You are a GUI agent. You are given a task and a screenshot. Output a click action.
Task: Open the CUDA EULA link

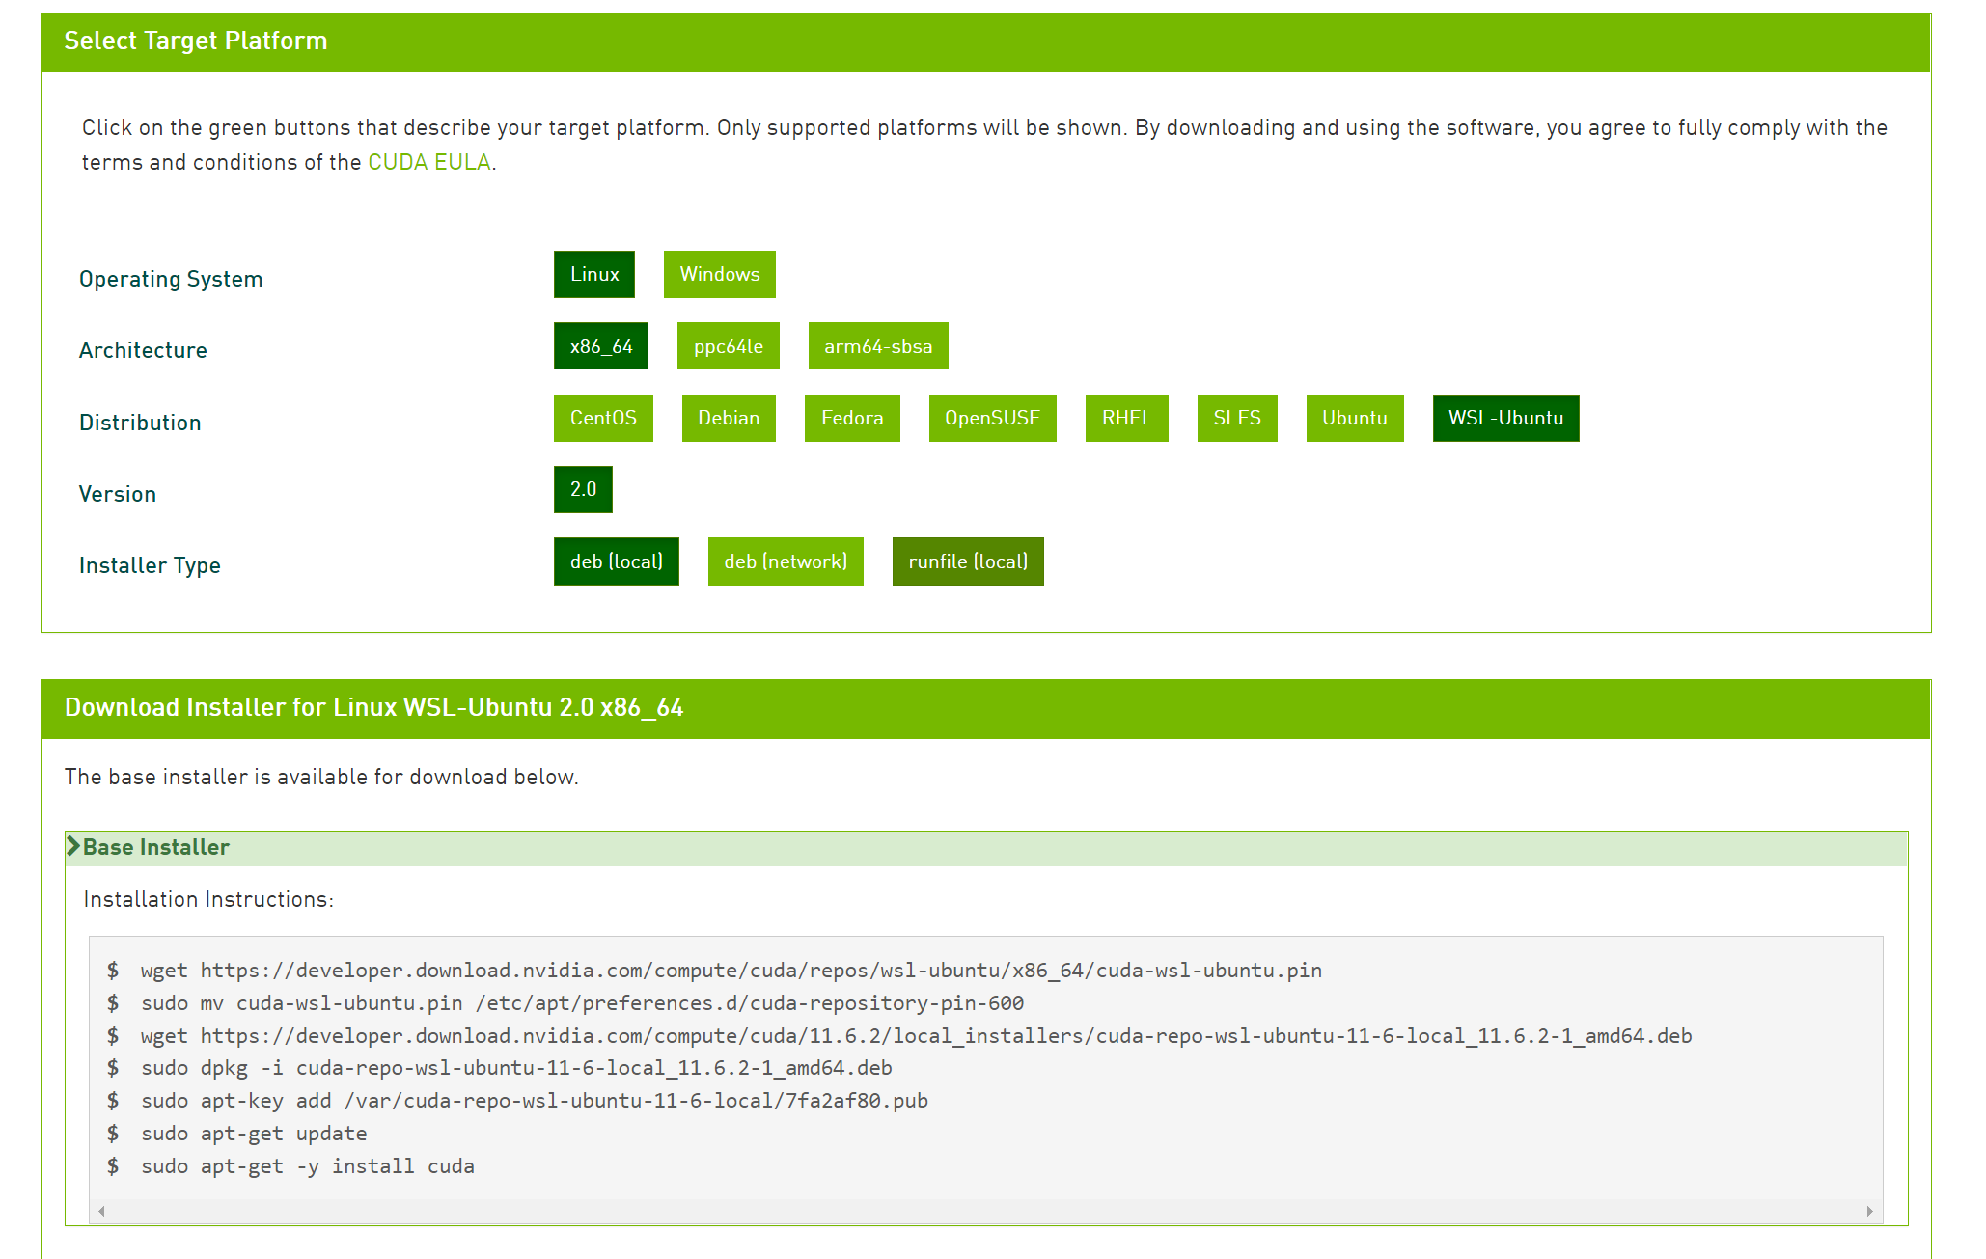pyautogui.click(x=428, y=162)
